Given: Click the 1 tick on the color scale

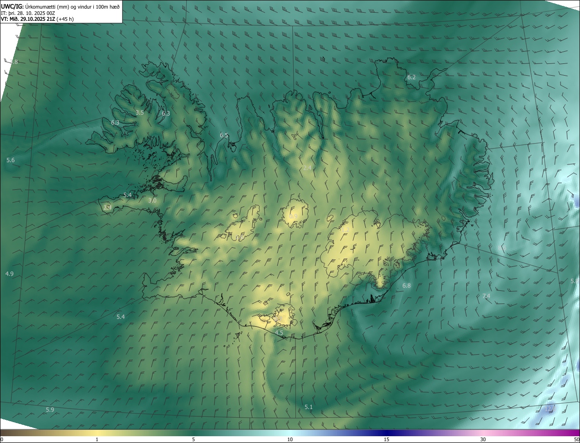Looking at the screenshot, I should [x=97, y=439].
